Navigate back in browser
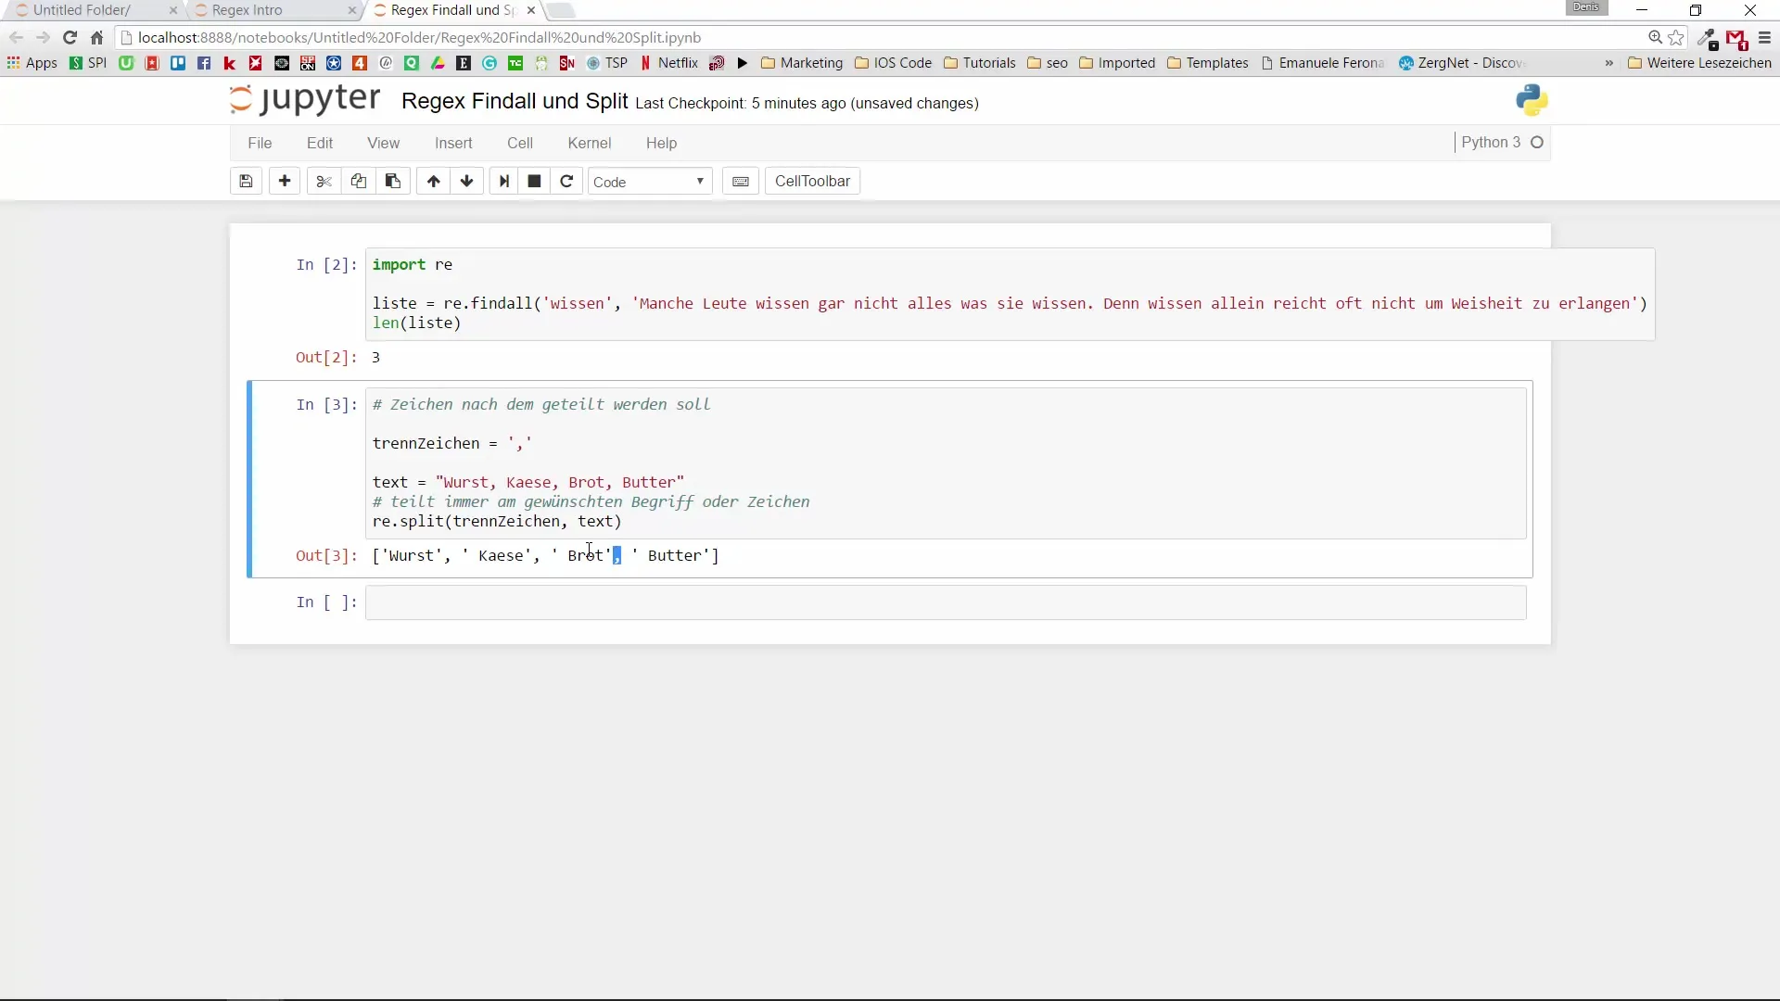The height and width of the screenshot is (1001, 1780). pos(16,38)
